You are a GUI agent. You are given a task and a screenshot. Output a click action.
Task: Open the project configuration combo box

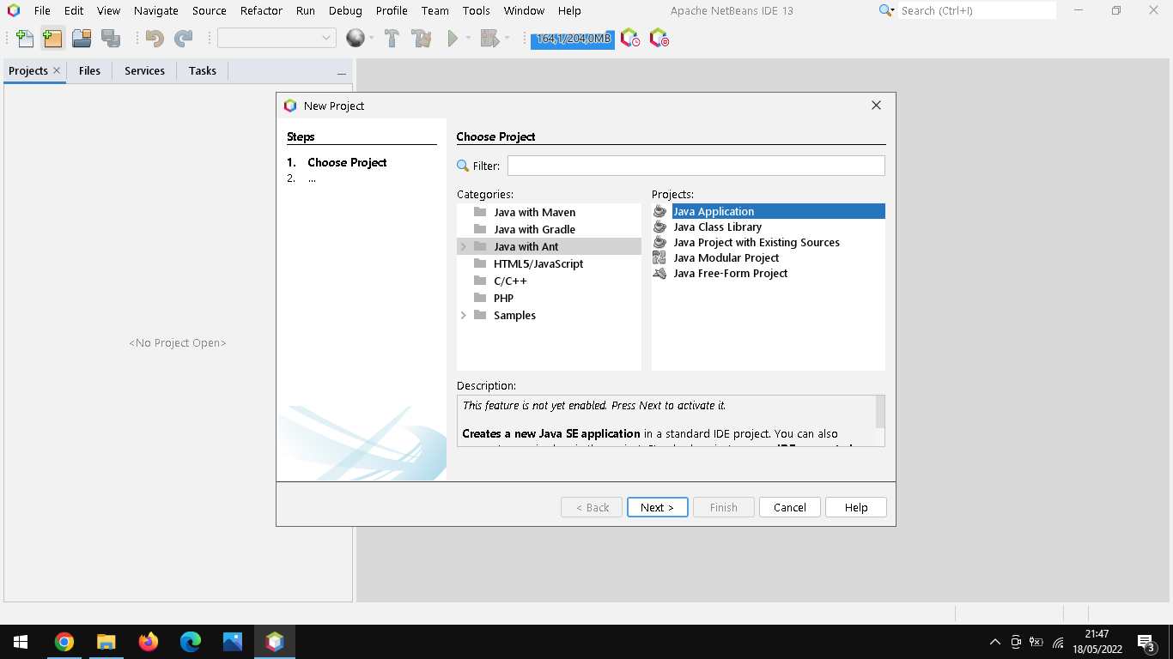point(277,38)
